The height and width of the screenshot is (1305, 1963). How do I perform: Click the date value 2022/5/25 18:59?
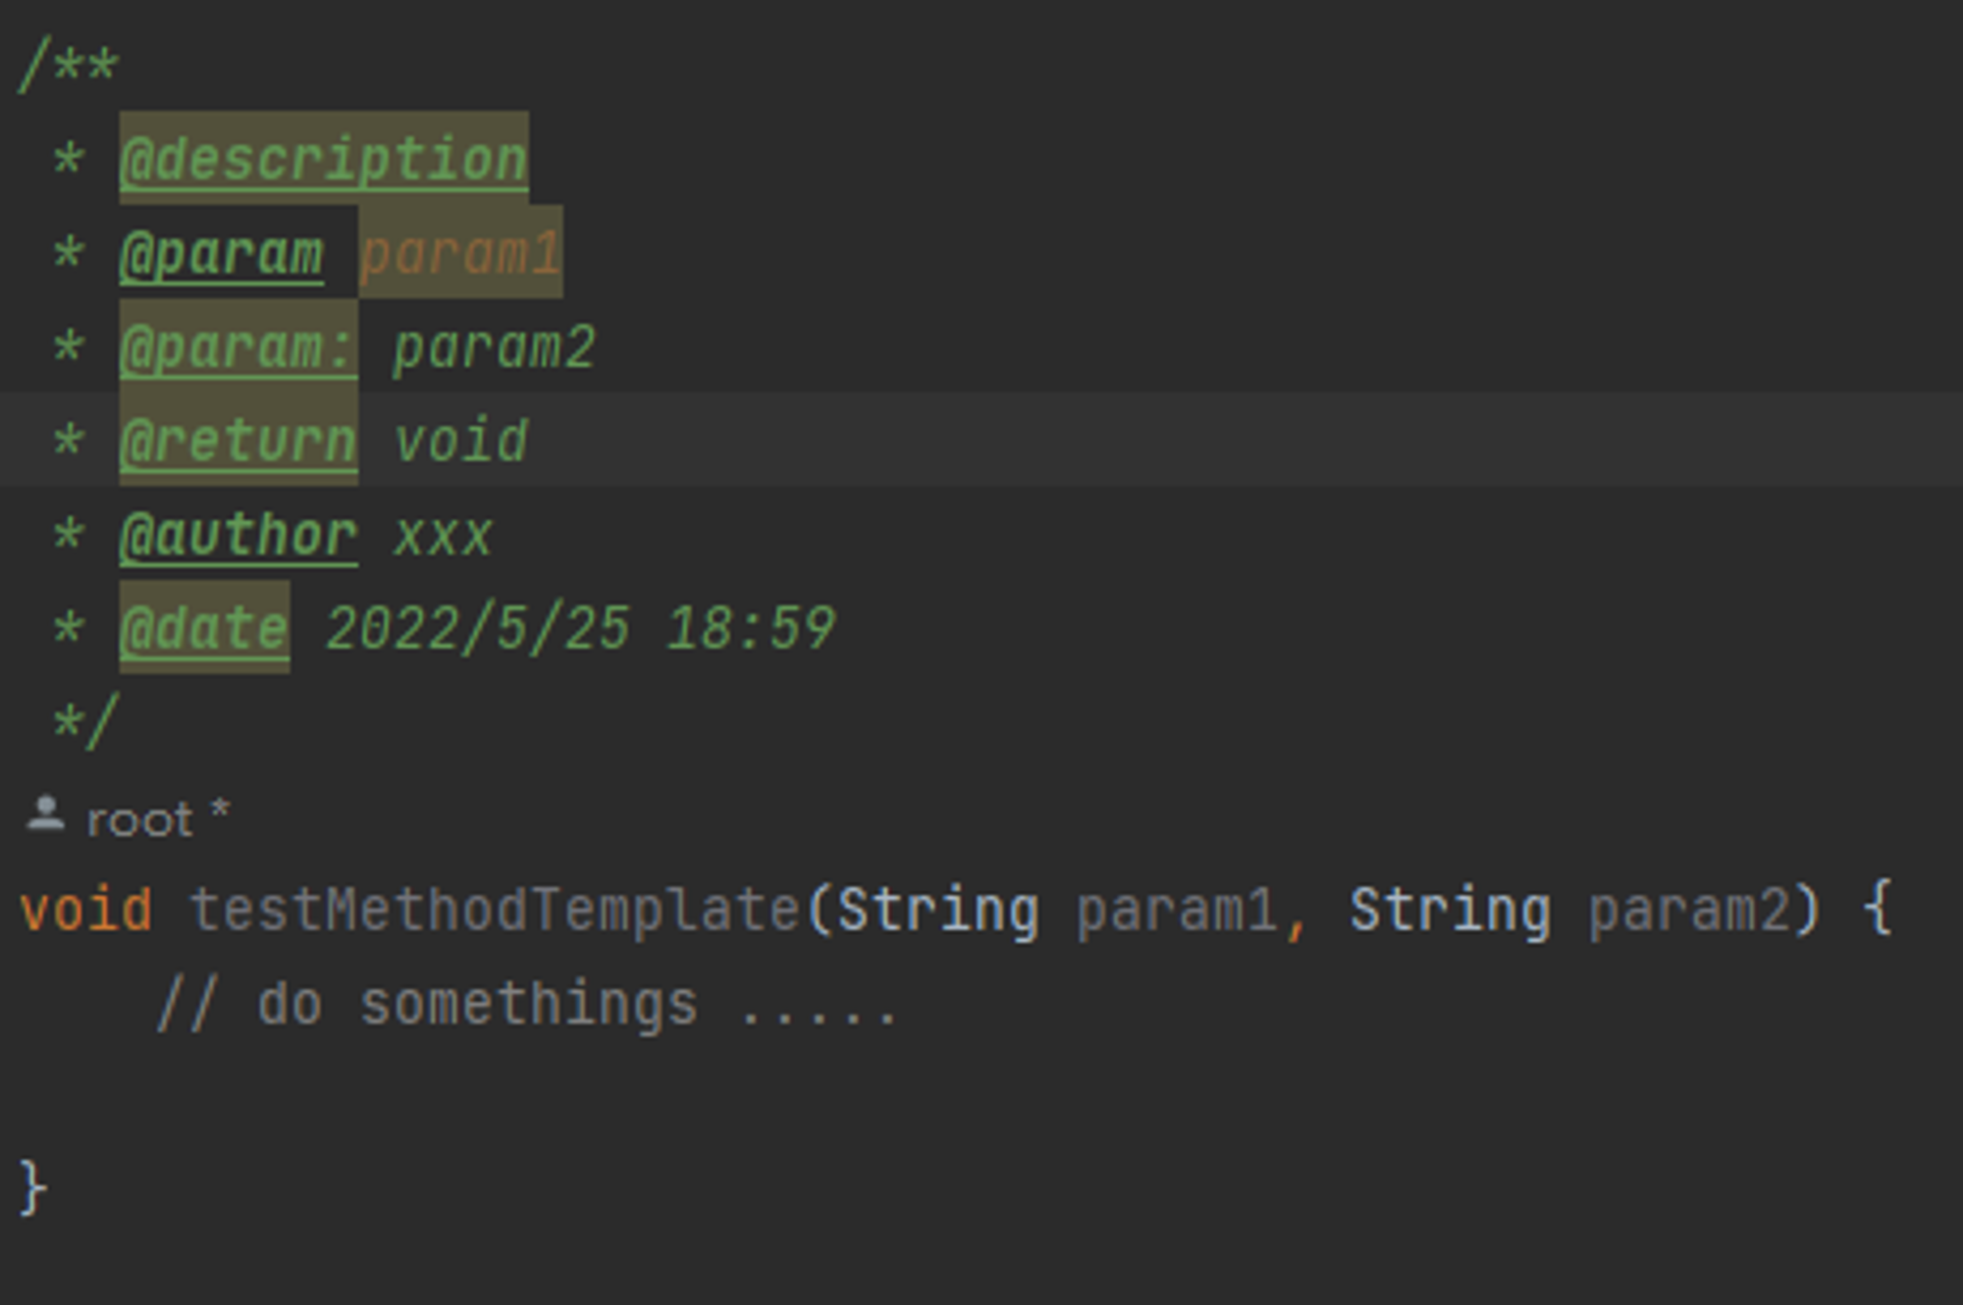pos(580,629)
